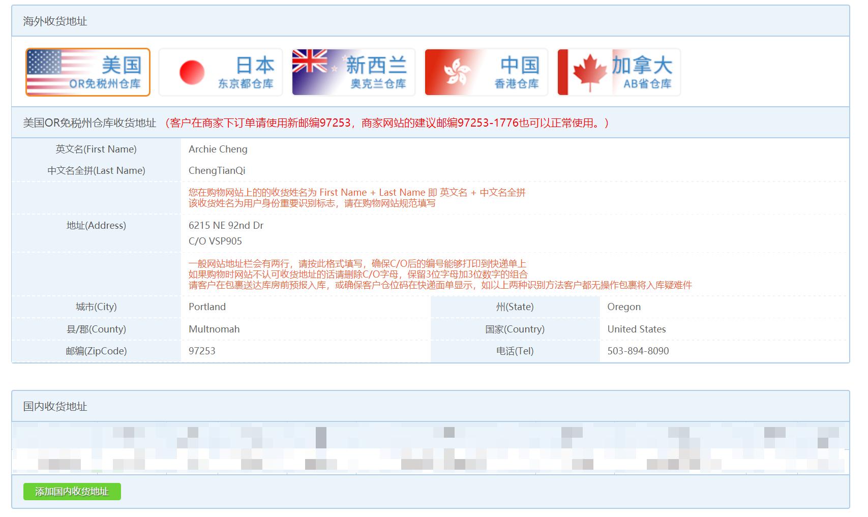
Task: Click the 国内收货地址 section header
Action: pos(55,407)
